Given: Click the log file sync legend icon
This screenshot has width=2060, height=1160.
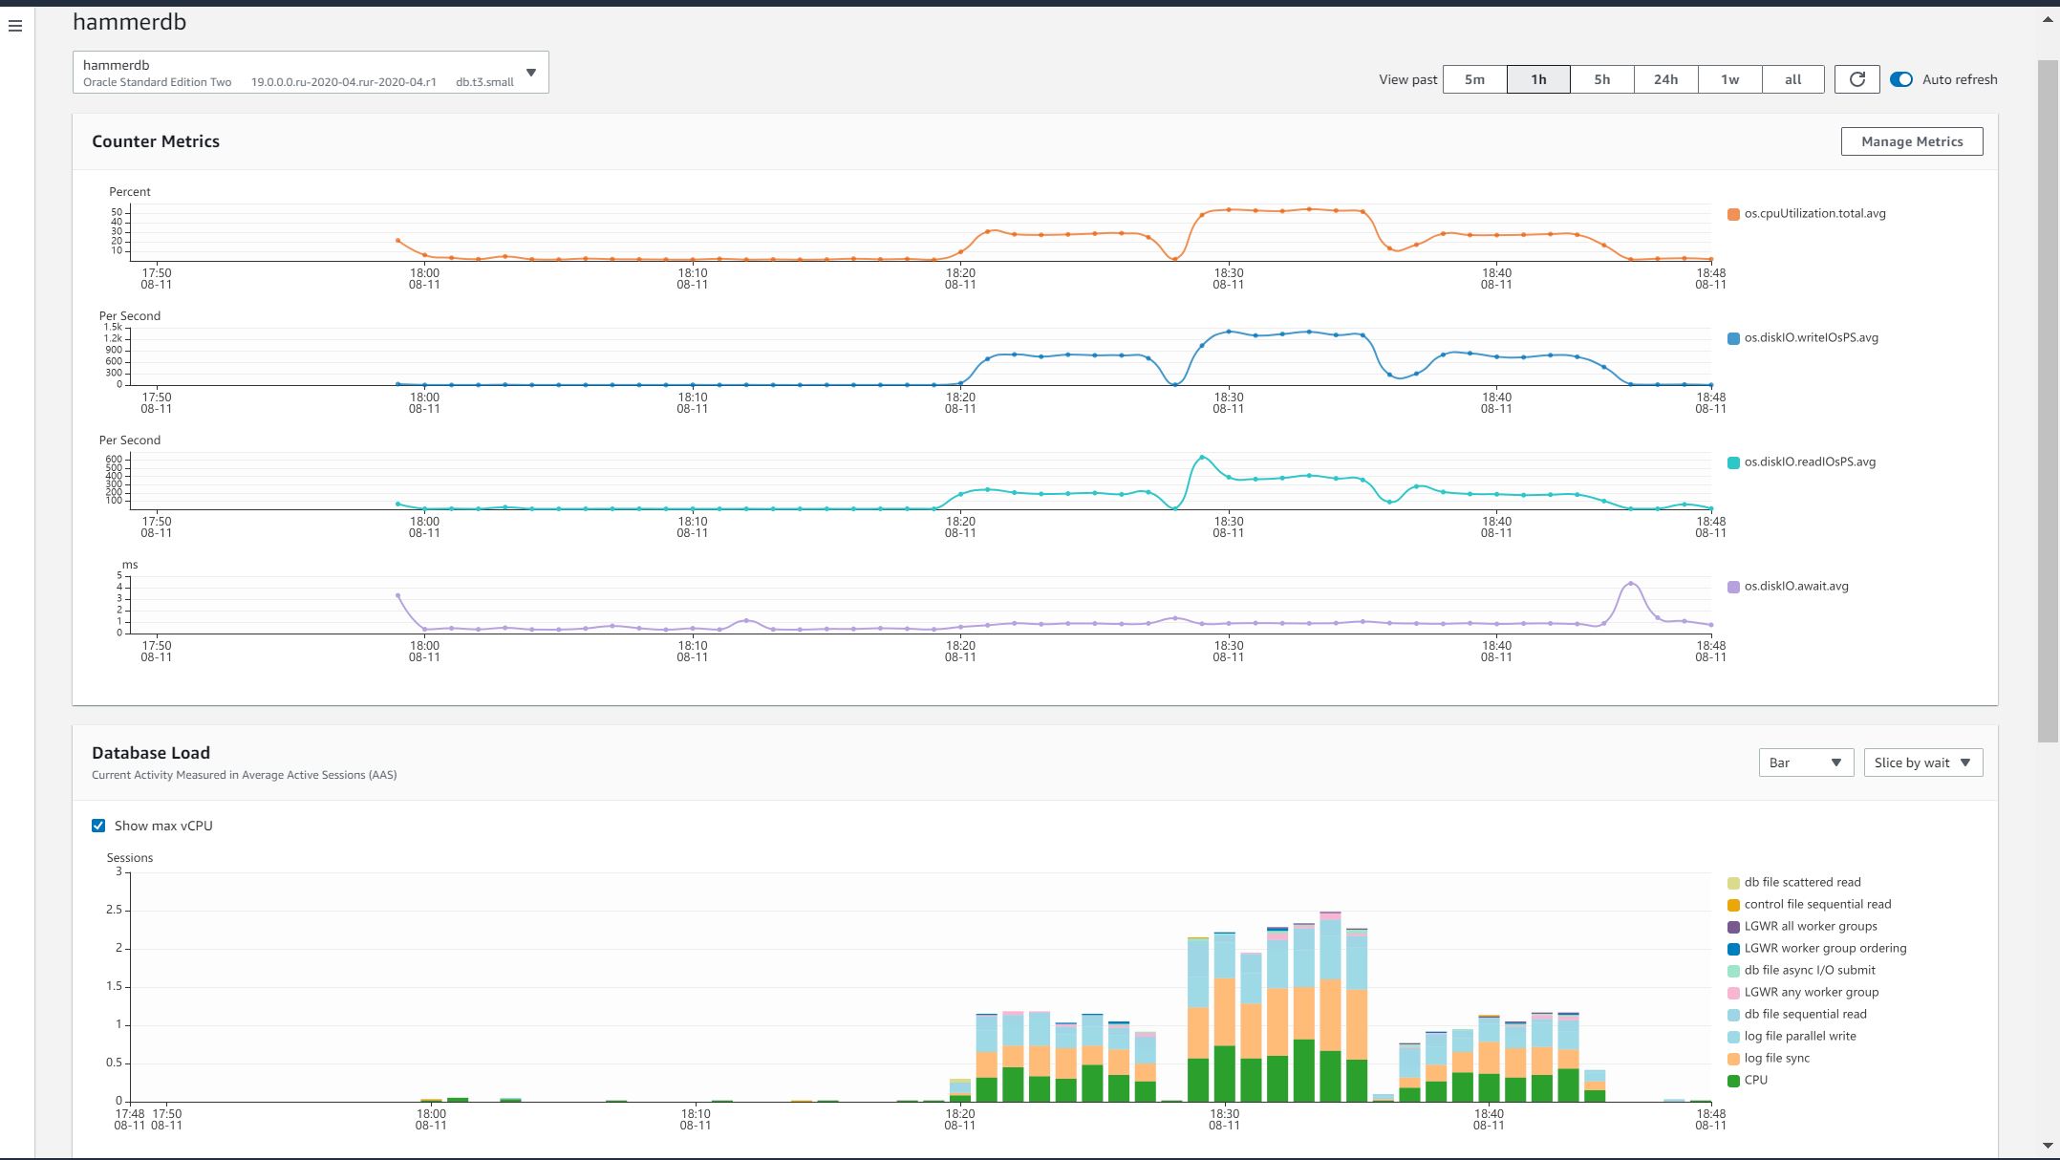Looking at the screenshot, I should click(1733, 1059).
